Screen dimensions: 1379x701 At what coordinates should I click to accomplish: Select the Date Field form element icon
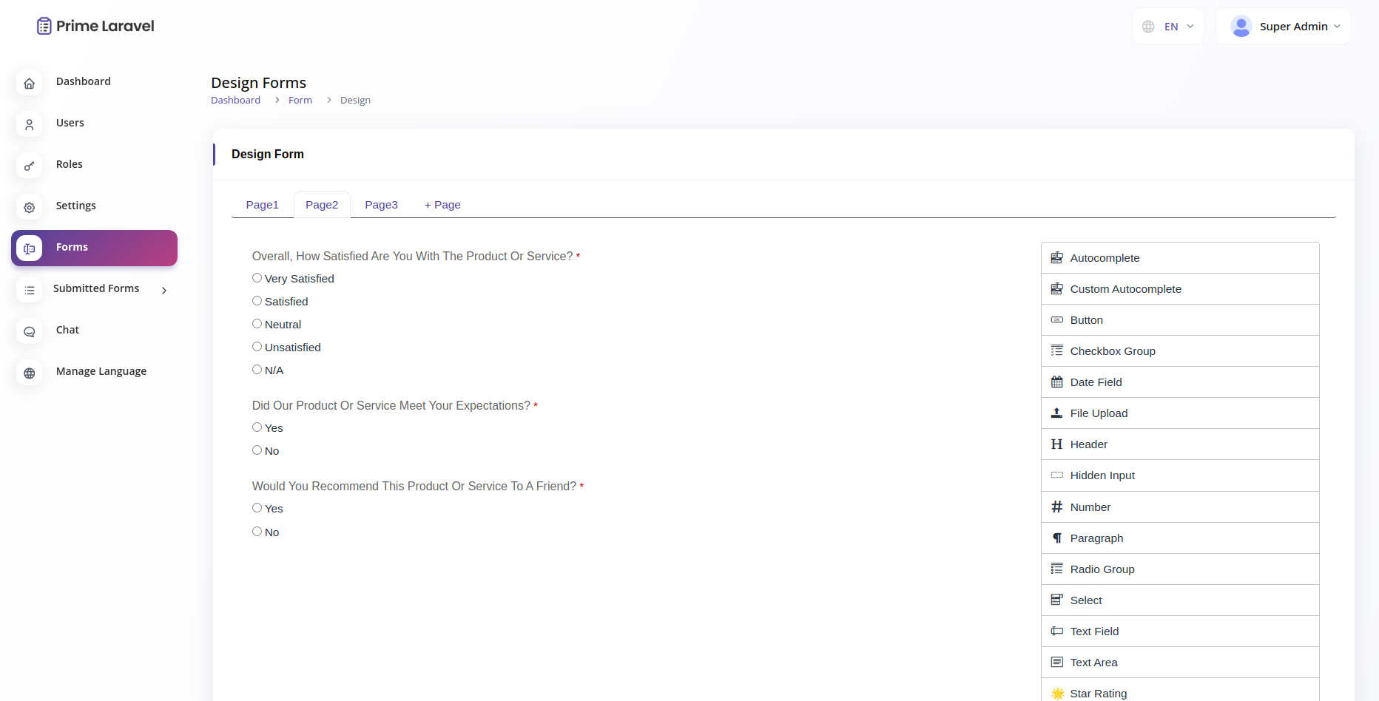coord(1057,382)
